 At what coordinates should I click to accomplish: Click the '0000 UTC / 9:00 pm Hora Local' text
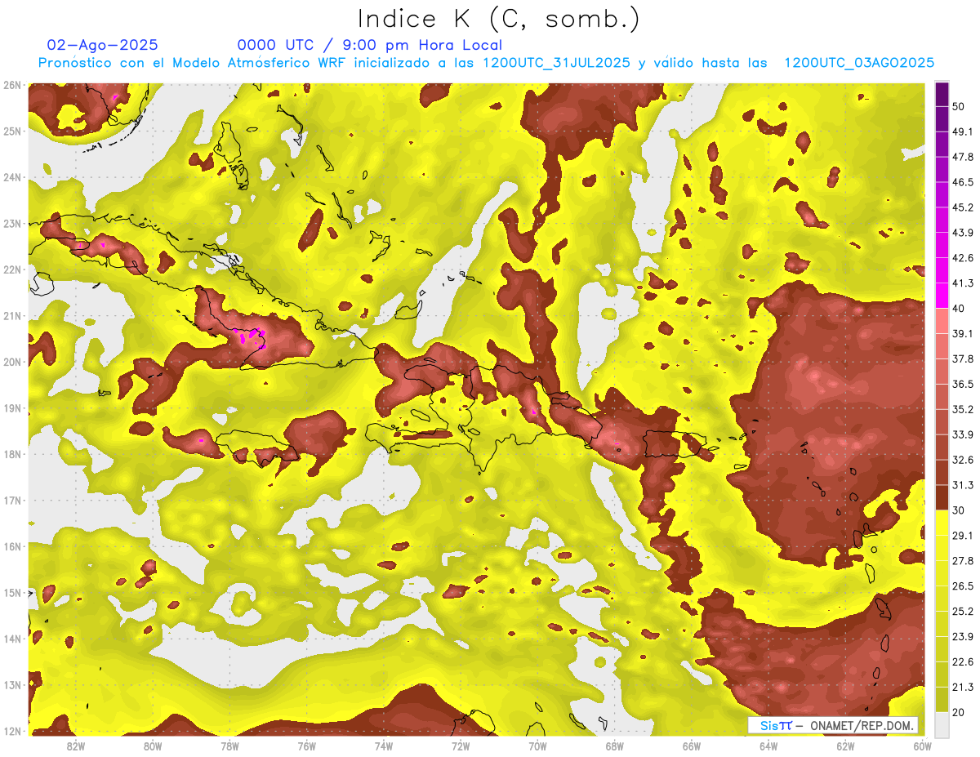pos(370,45)
